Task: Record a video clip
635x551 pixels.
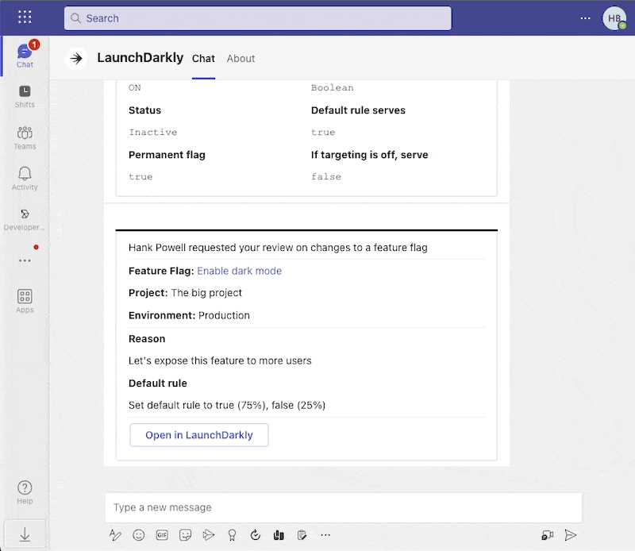Action: (x=547, y=535)
